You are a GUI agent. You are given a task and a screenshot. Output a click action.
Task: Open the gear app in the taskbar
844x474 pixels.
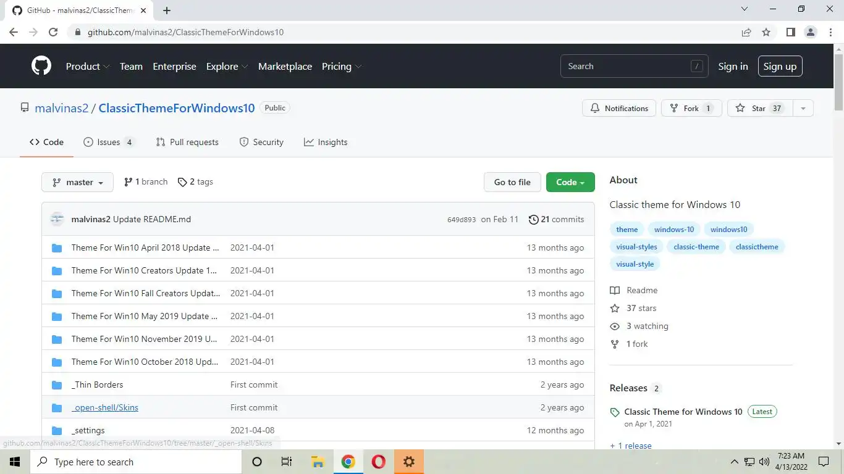point(409,462)
